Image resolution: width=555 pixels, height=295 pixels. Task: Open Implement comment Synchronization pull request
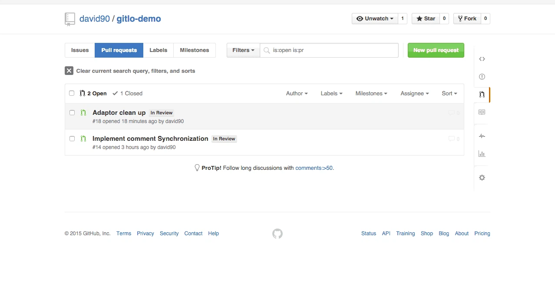(150, 139)
